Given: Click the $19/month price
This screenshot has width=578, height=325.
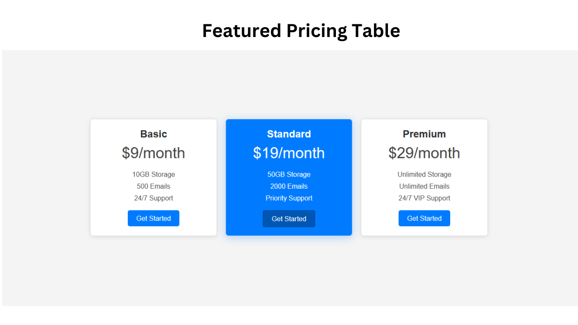Looking at the screenshot, I should tap(289, 153).
